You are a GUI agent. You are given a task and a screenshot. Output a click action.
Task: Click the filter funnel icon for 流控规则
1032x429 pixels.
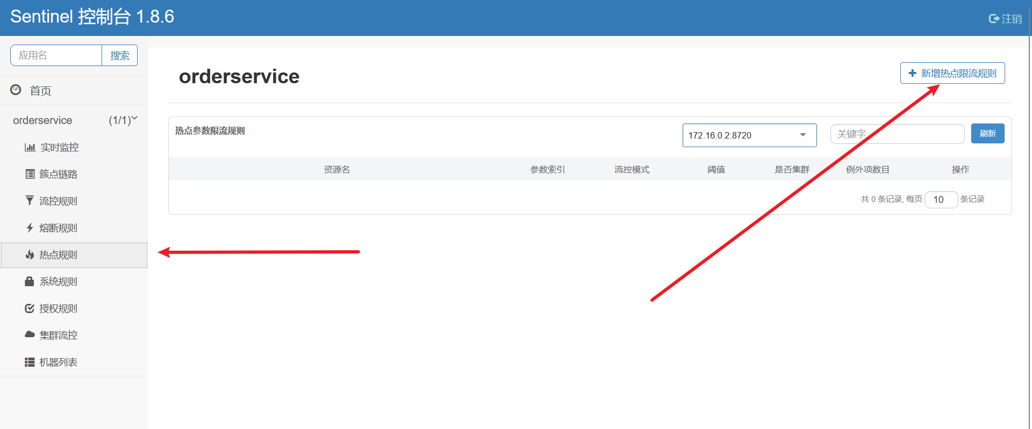coord(30,201)
